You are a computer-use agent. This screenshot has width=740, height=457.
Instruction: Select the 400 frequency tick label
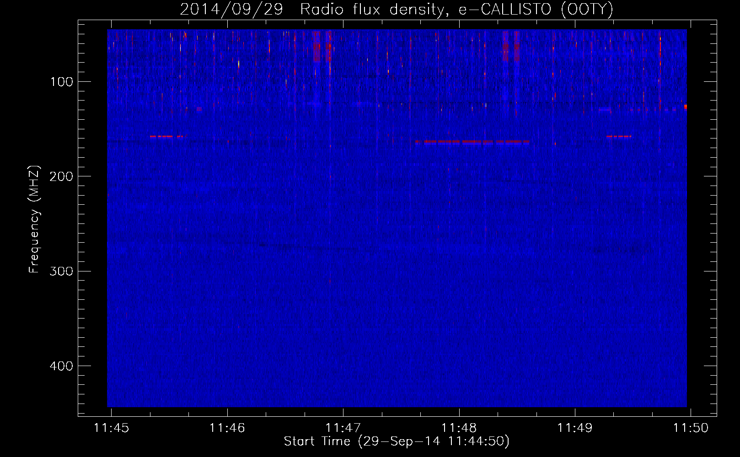pos(61,366)
